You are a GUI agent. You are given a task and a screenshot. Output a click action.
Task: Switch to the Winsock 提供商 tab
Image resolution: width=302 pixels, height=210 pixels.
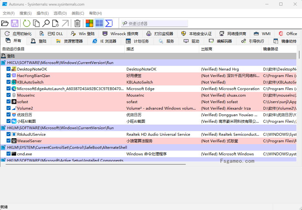coord(120,34)
